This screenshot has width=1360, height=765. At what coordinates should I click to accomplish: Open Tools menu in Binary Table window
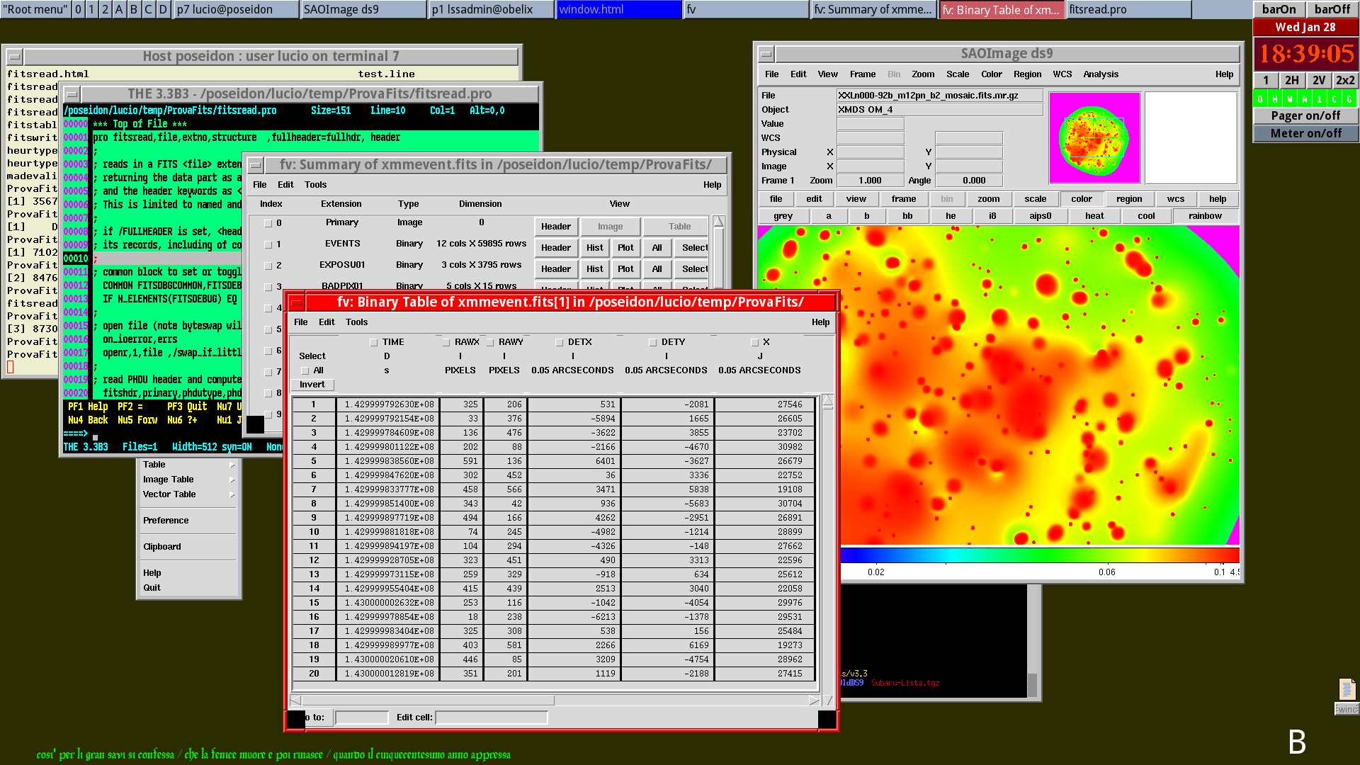[356, 322]
